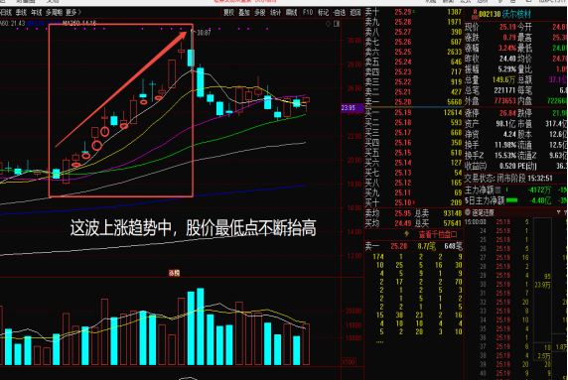Toggle 复权 price adjustment in the chart toolbar
The height and width of the screenshot is (380, 568).
[x=228, y=13]
